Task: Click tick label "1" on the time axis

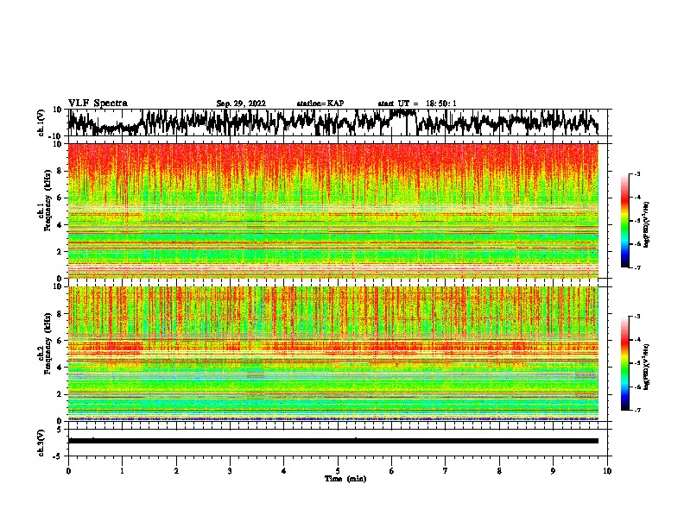Action: [x=122, y=471]
